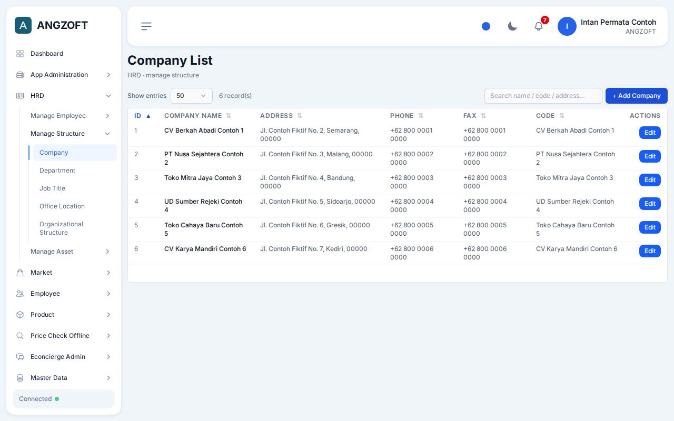Open the Show entries 50 dropdown
This screenshot has height=421, width=674.
click(x=192, y=96)
